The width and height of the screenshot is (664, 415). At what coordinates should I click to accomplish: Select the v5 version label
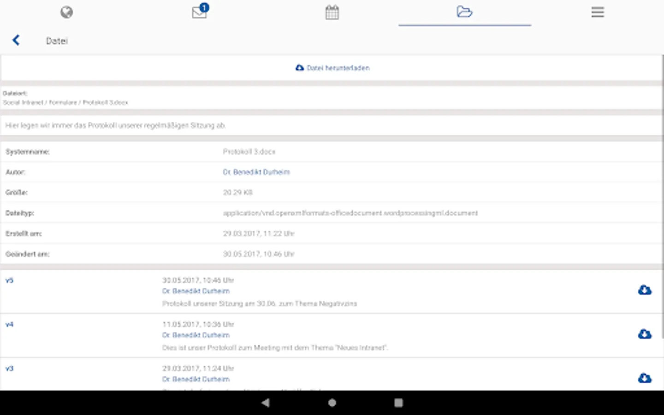(x=9, y=280)
